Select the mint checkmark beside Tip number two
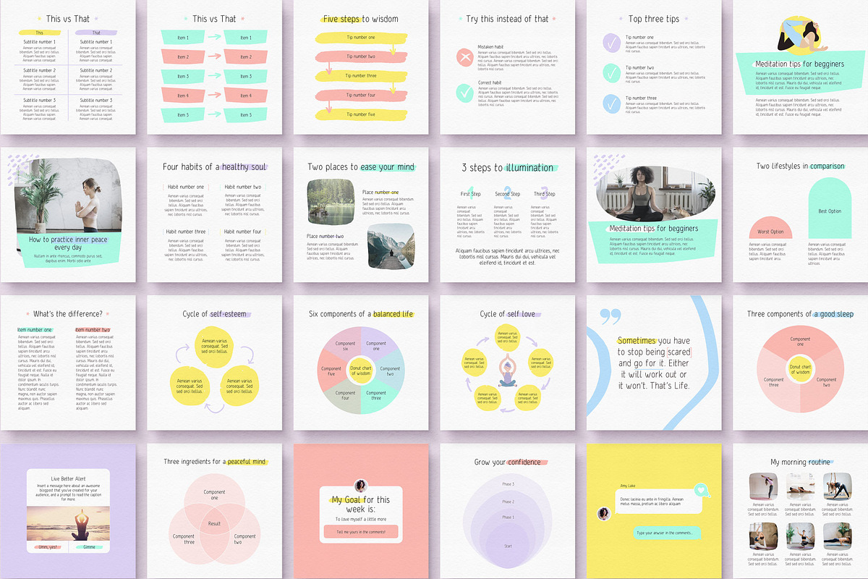This screenshot has height=579, width=868. 611,73
